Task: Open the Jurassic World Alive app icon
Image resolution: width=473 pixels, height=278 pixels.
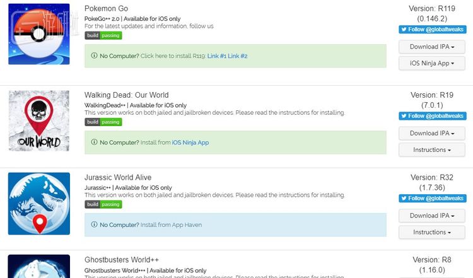Action: 39,204
